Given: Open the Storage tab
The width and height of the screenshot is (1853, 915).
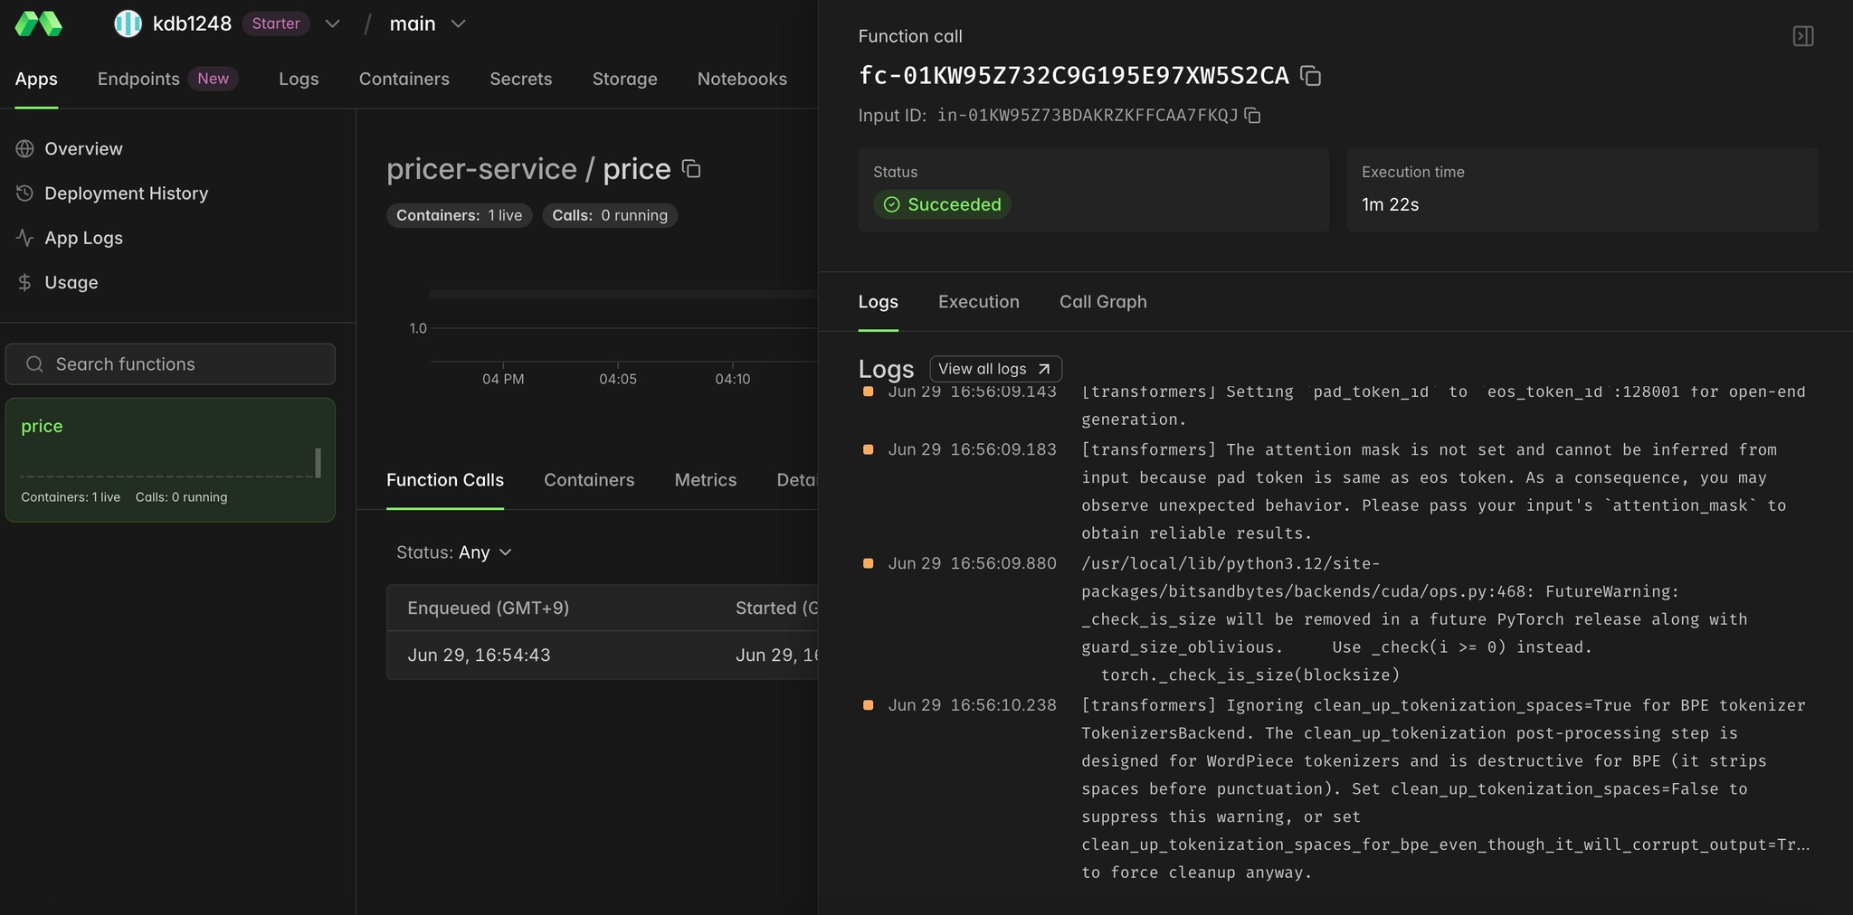Looking at the screenshot, I should [x=624, y=79].
